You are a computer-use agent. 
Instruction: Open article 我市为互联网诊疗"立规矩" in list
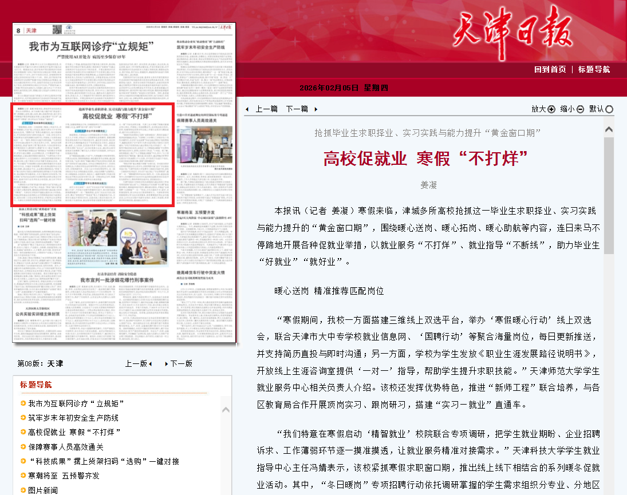[x=76, y=404]
